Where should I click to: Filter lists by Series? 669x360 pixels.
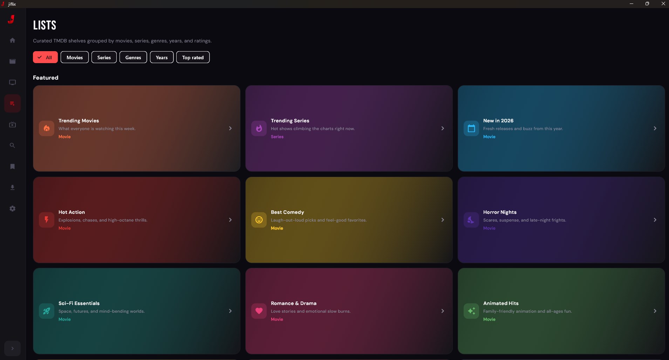(104, 57)
